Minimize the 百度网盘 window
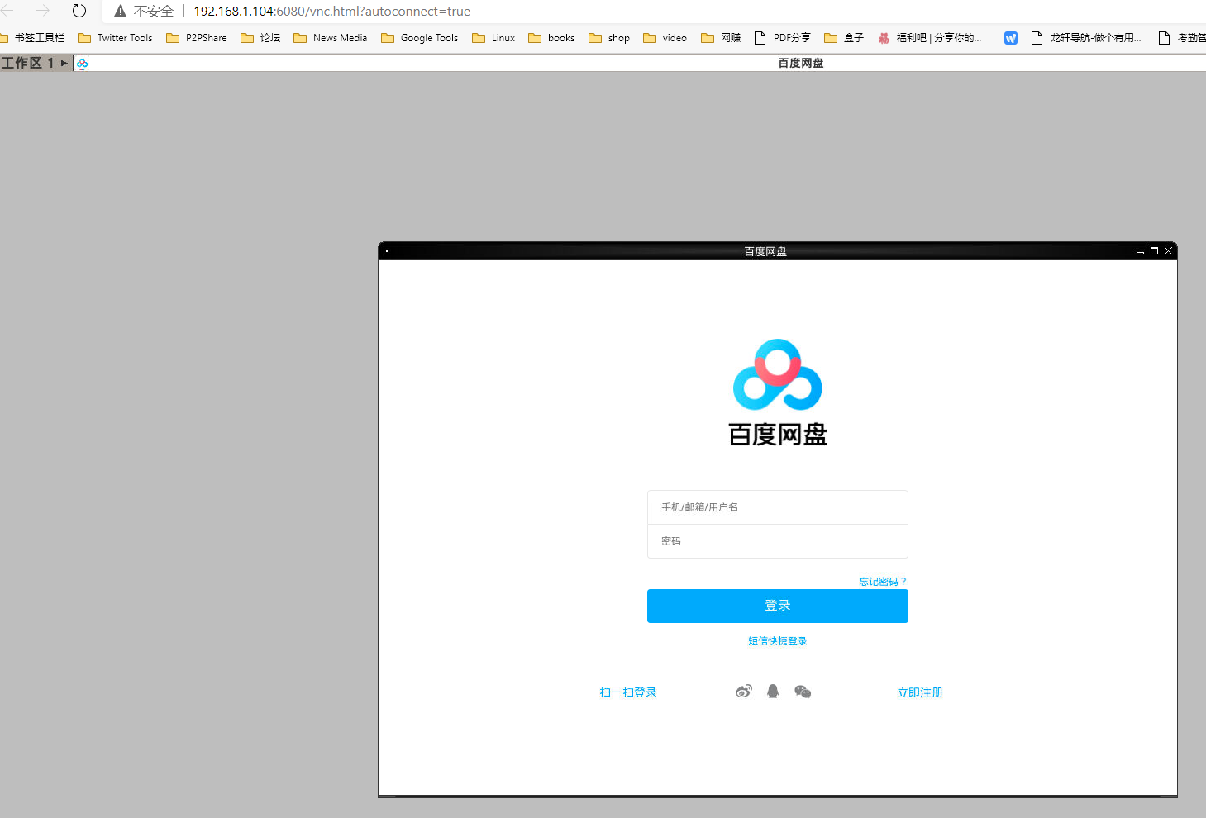Image resolution: width=1206 pixels, height=818 pixels. click(x=1140, y=251)
